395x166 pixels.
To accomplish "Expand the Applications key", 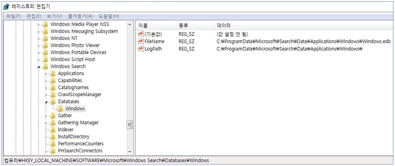I will point(46,74).
